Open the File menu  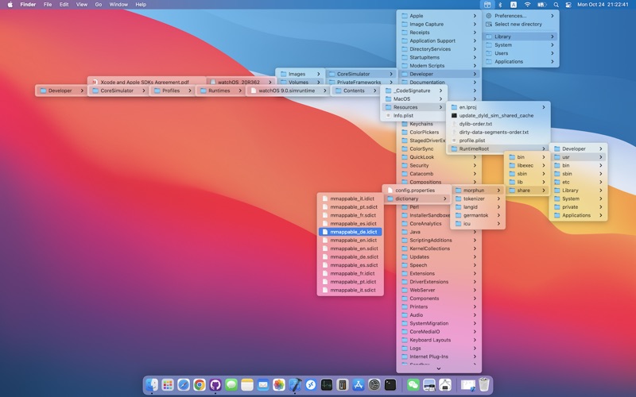coord(48,5)
